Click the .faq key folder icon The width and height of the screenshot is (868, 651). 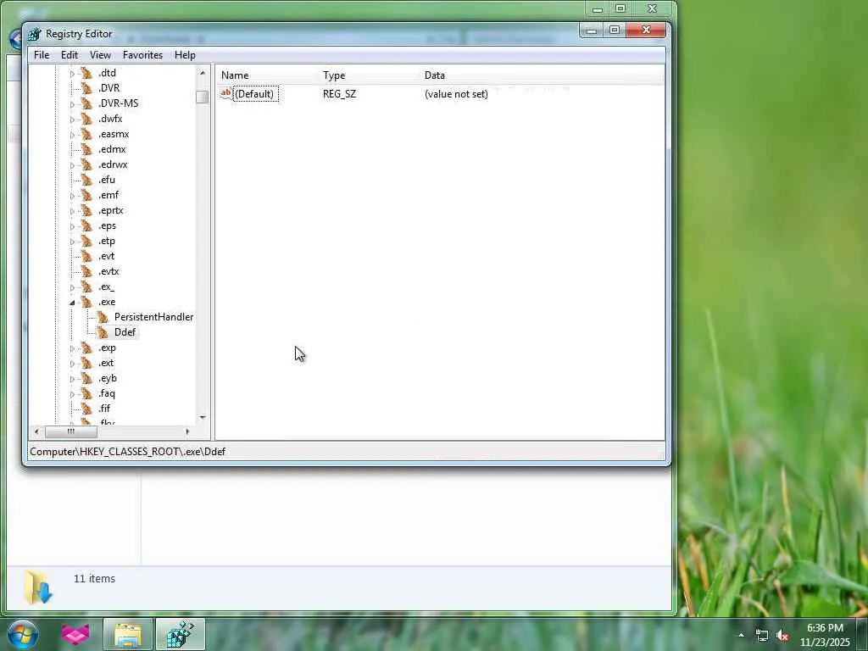87,393
